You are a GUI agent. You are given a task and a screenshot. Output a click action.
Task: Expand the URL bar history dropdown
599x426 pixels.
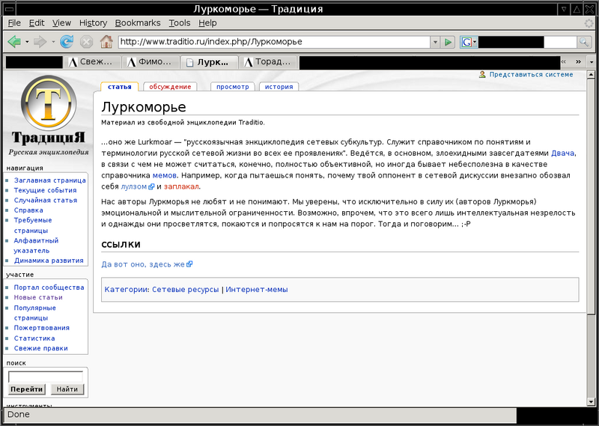435,42
